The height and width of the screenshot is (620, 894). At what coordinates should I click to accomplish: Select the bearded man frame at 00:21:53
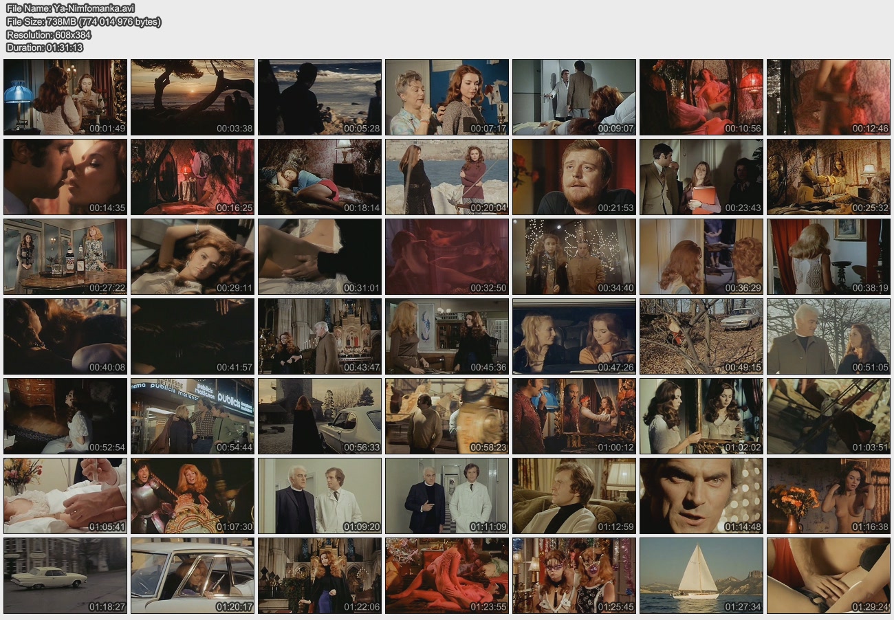coord(574,177)
